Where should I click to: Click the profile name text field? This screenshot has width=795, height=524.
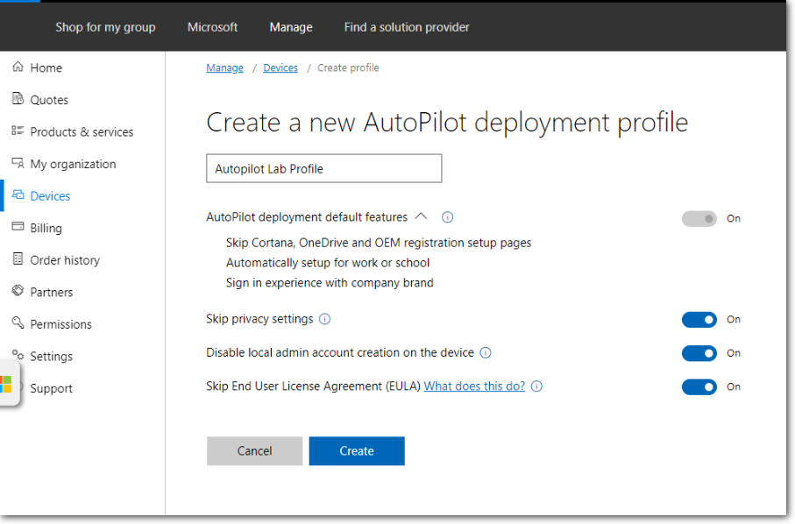click(x=323, y=169)
